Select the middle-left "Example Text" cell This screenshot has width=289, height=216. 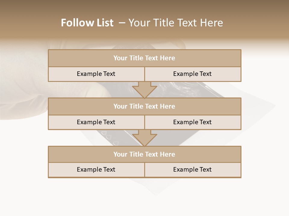pos(96,122)
